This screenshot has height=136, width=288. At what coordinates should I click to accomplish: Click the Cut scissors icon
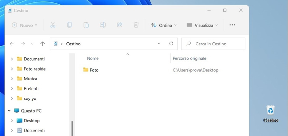pyautogui.click(x=53, y=25)
